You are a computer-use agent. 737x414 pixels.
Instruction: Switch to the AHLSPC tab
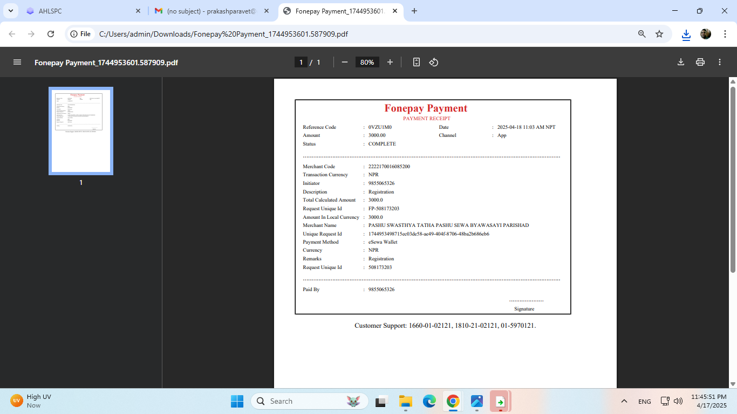tap(83, 11)
